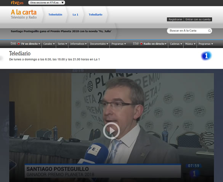Expand the Series menu
Screen dimensions: 223x182
pos(62,44)
